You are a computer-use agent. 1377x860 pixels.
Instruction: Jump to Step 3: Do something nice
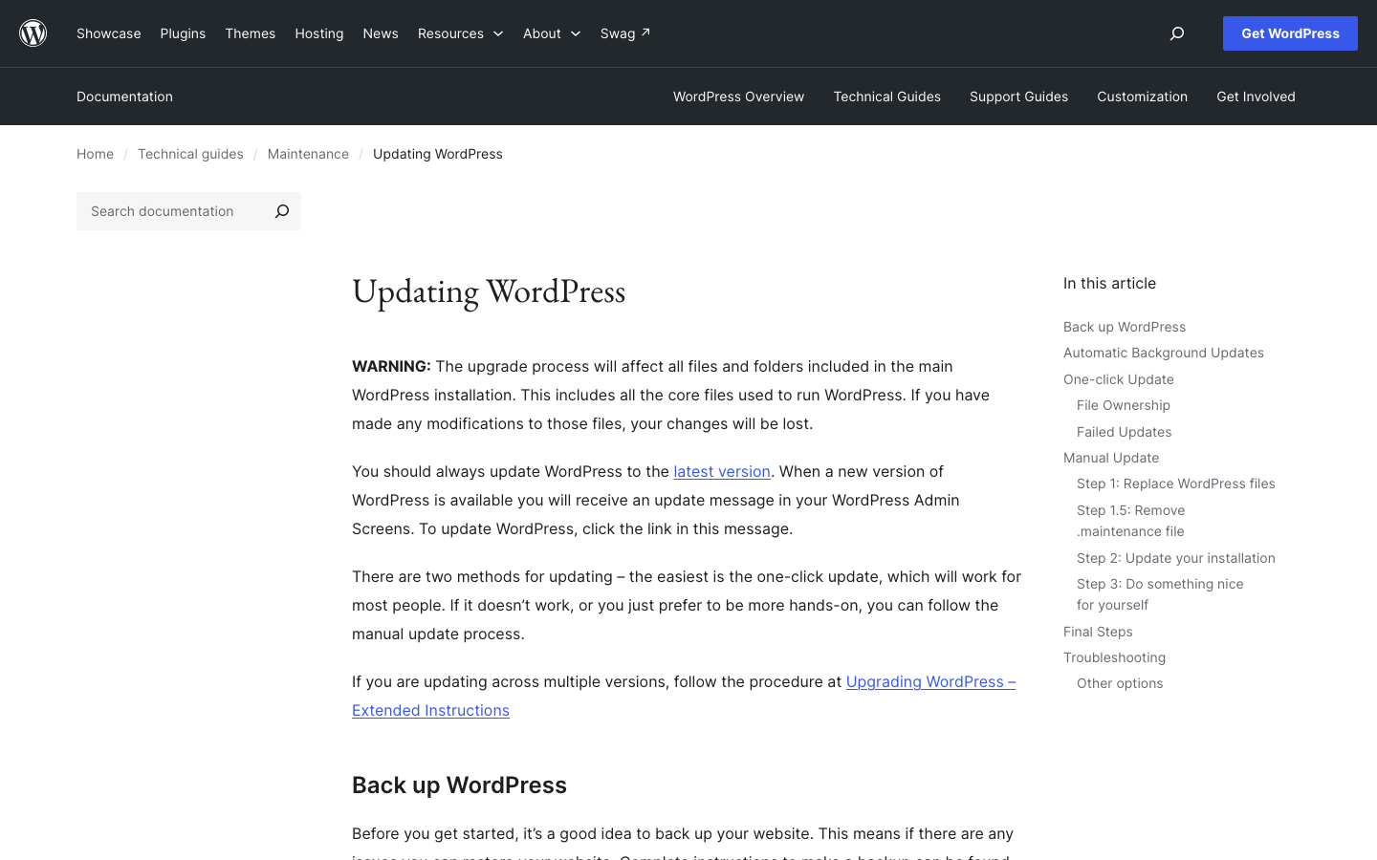pos(1160,594)
